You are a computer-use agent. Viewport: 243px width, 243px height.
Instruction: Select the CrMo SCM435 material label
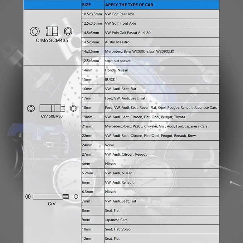[52, 40]
